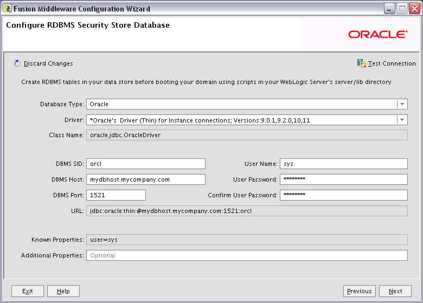The width and height of the screenshot is (423, 303).
Task: Maximize the Configuration Wizard window
Action: [x=402, y=9]
